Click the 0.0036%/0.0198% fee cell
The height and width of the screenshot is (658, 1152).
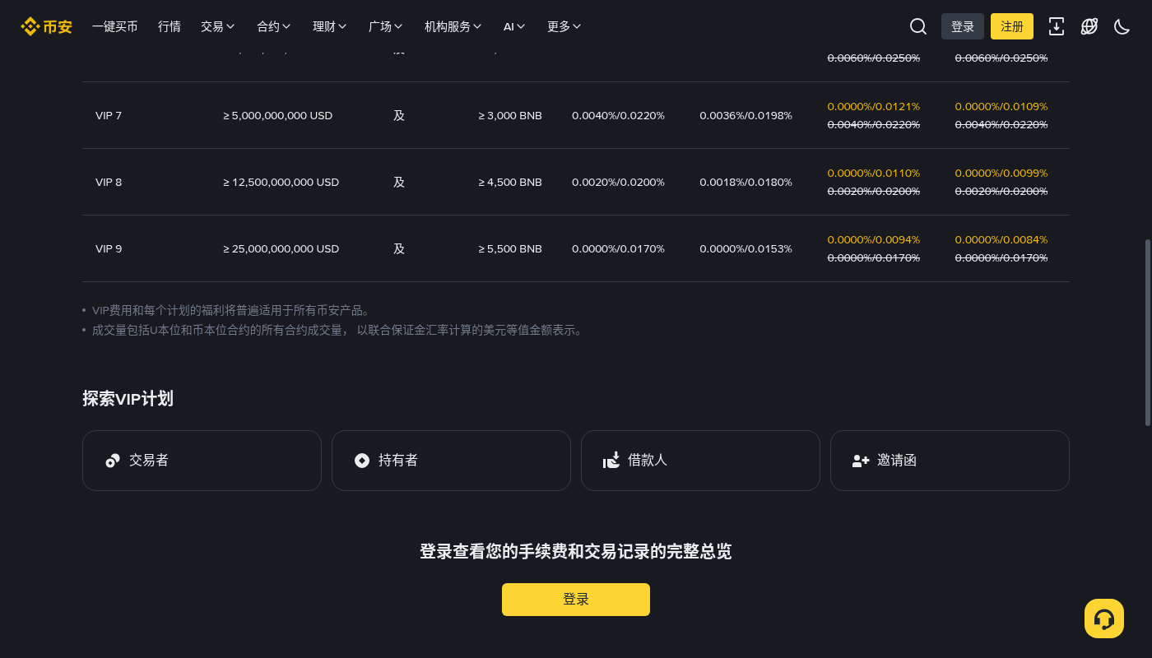click(x=746, y=116)
